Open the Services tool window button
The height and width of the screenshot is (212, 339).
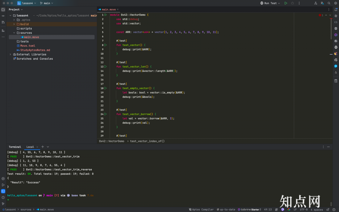3,179
